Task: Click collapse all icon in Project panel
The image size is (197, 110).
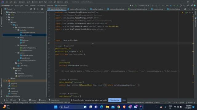Action: tap(38, 9)
